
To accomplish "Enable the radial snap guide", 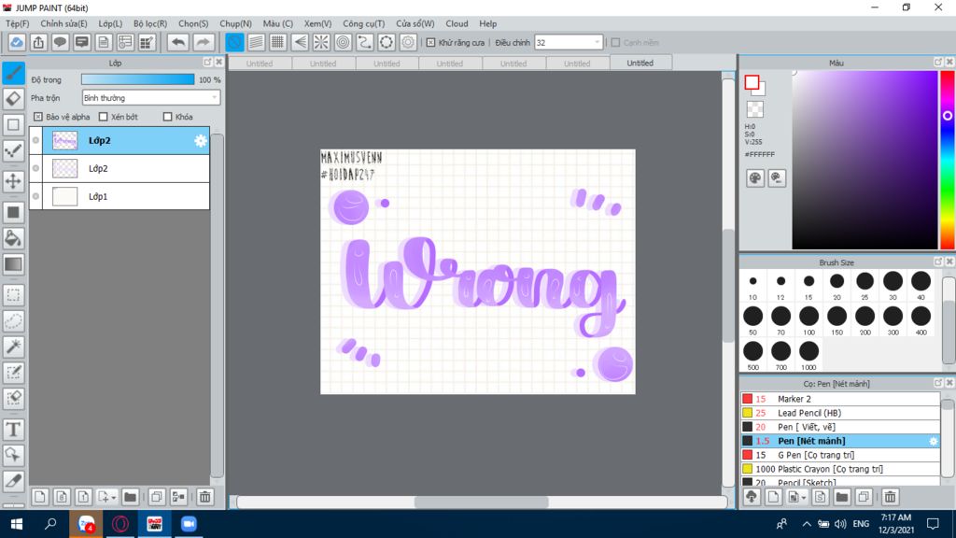I will [321, 42].
